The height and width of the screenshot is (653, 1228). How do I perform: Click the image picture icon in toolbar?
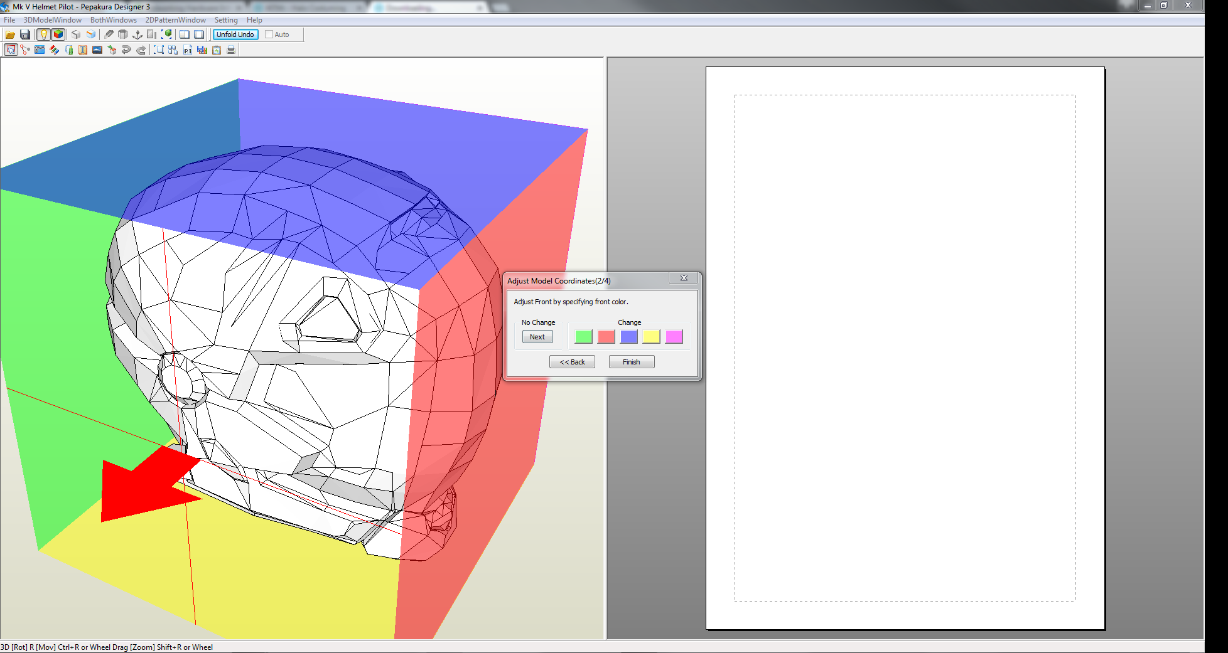[97, 50]
